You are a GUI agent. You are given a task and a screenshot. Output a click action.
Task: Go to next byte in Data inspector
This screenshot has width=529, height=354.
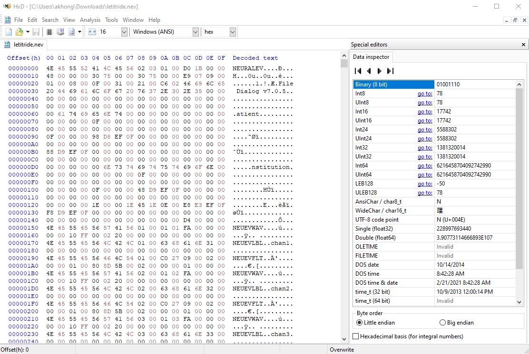tap(379, 71)
